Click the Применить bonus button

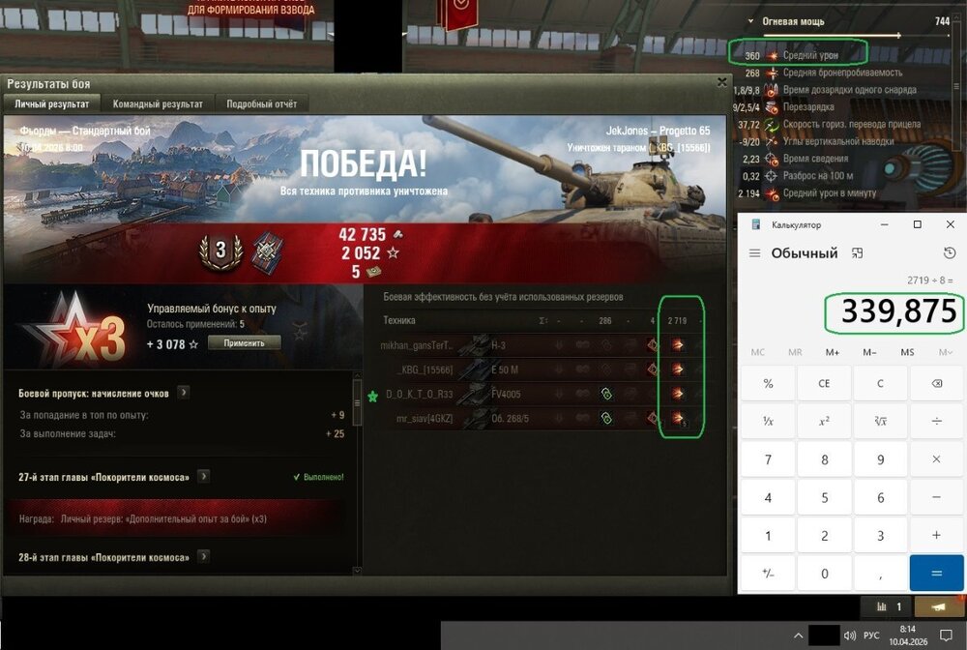coord(245,342)
